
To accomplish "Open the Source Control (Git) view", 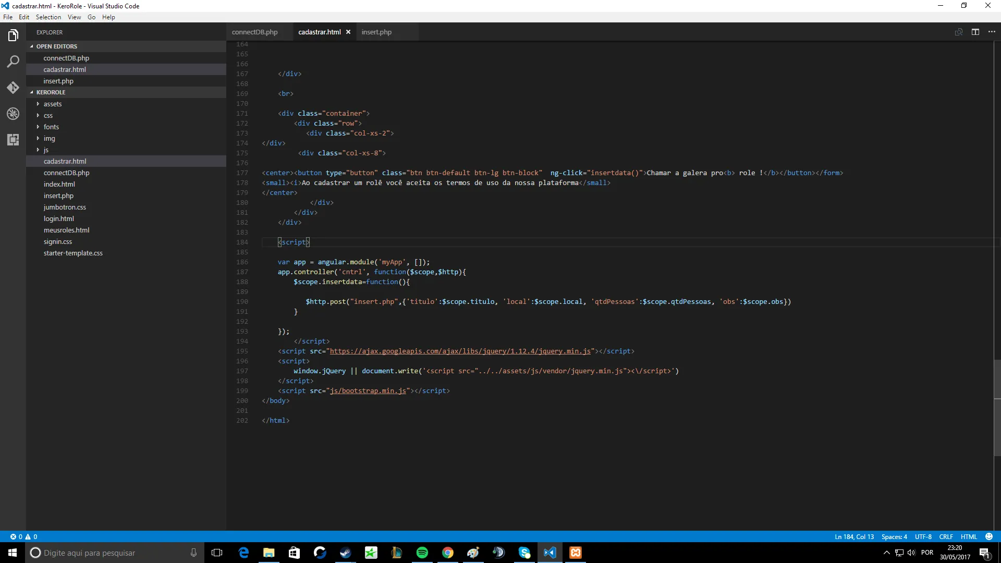I will [x=13, y=88].
